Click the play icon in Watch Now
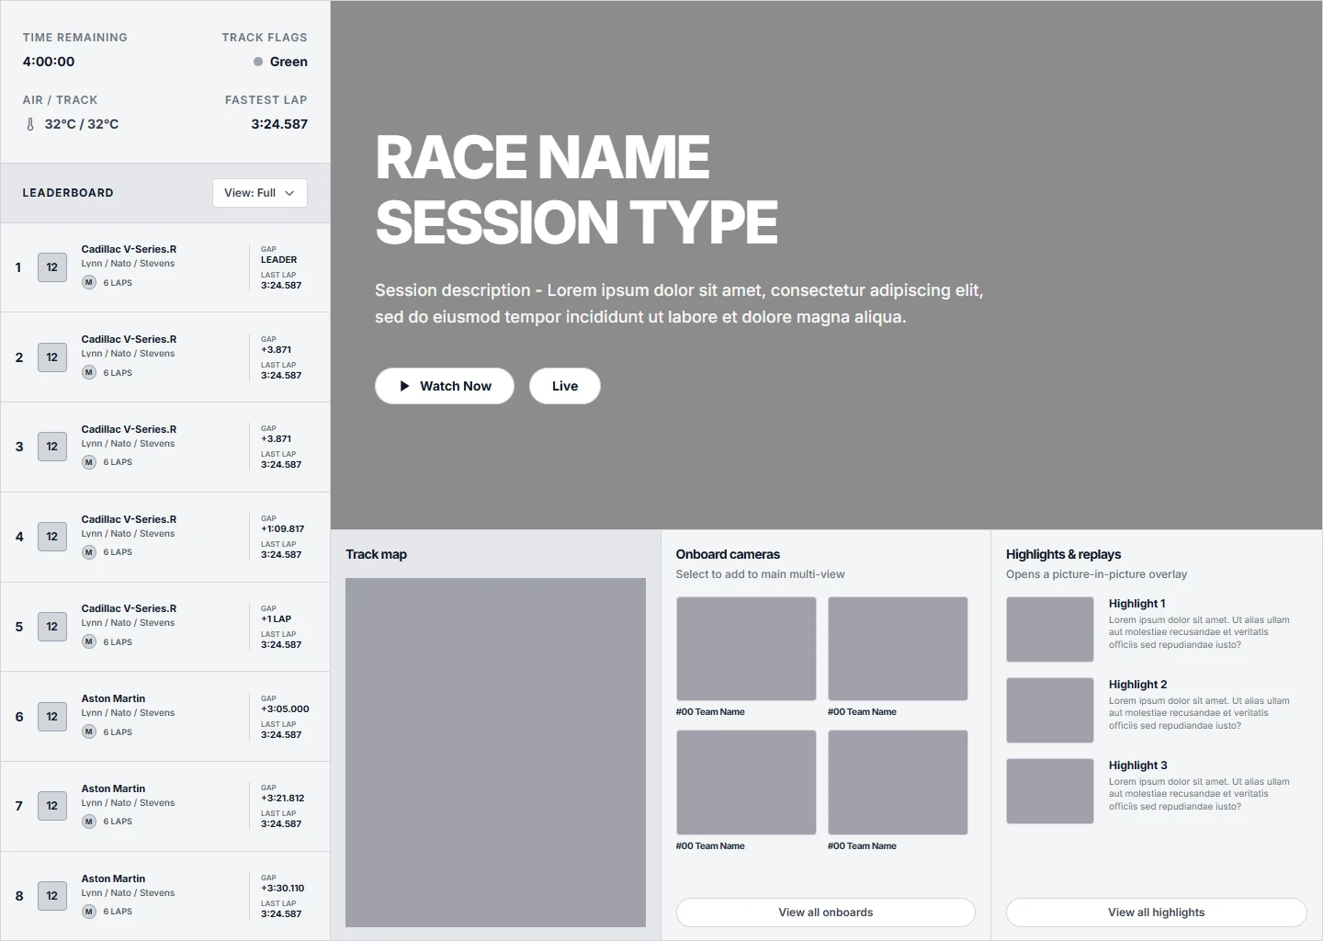Viewport: 1323px width, 941px height. point(404,386)
